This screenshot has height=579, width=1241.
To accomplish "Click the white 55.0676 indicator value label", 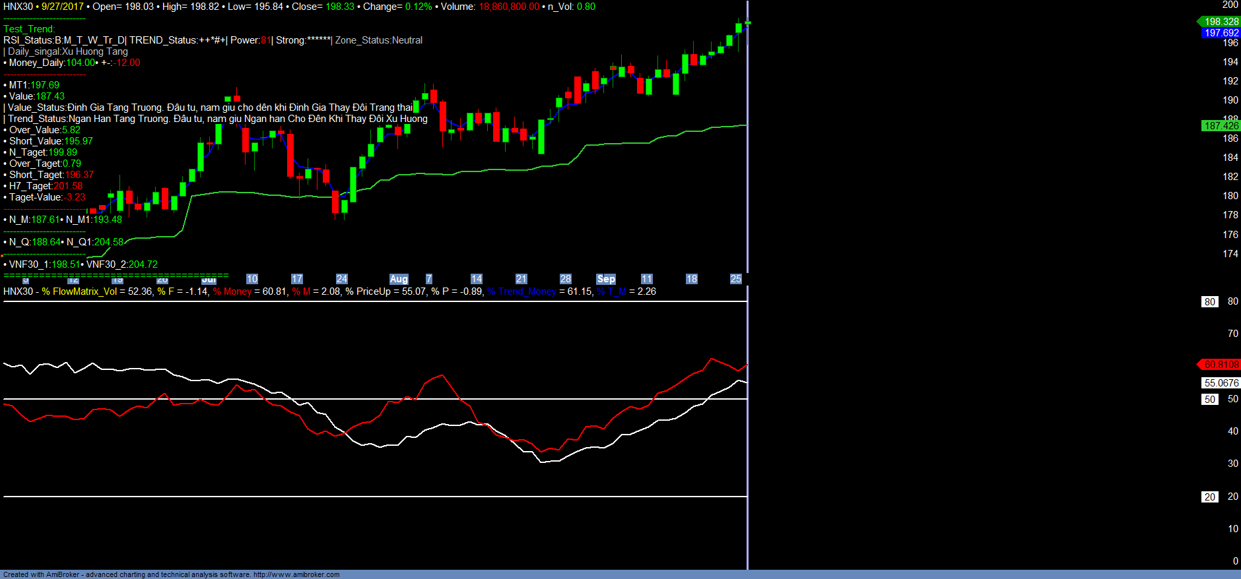I will (1221, 383).
